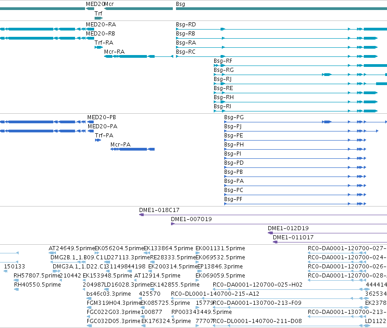The image size is (387, 328).
Task: Click the MED20-PA protein label
Action: 102,126
